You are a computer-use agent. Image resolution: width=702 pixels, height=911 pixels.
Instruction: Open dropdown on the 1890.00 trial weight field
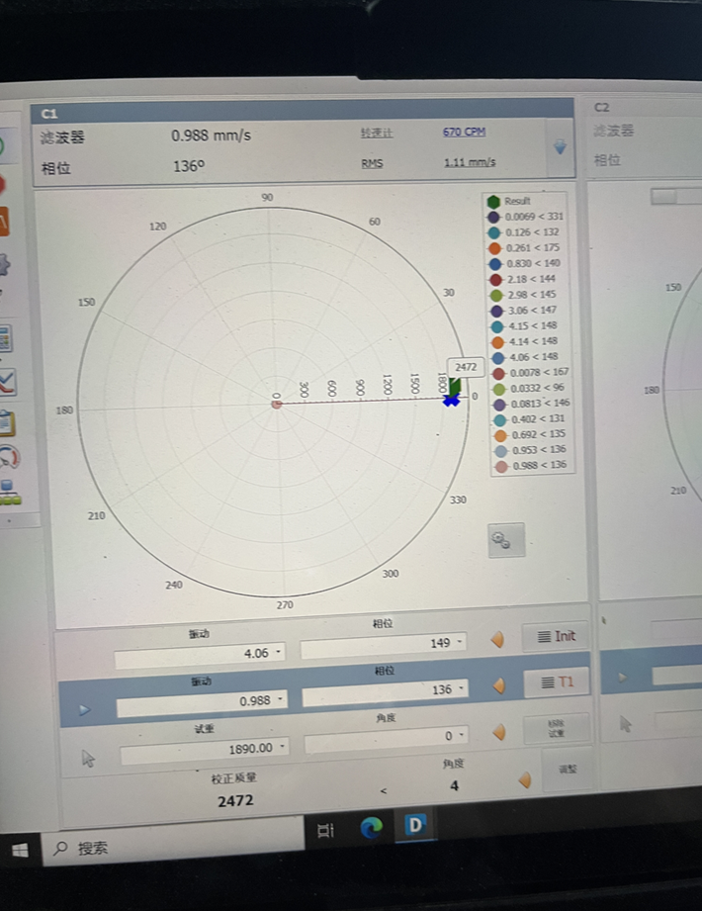(283, 748)
